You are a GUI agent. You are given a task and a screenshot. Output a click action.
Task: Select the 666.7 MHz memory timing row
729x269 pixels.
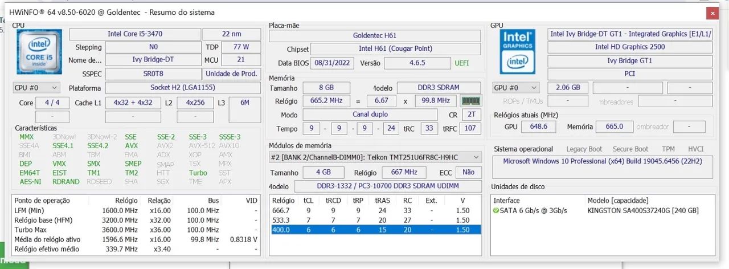(x=375, y=210)
